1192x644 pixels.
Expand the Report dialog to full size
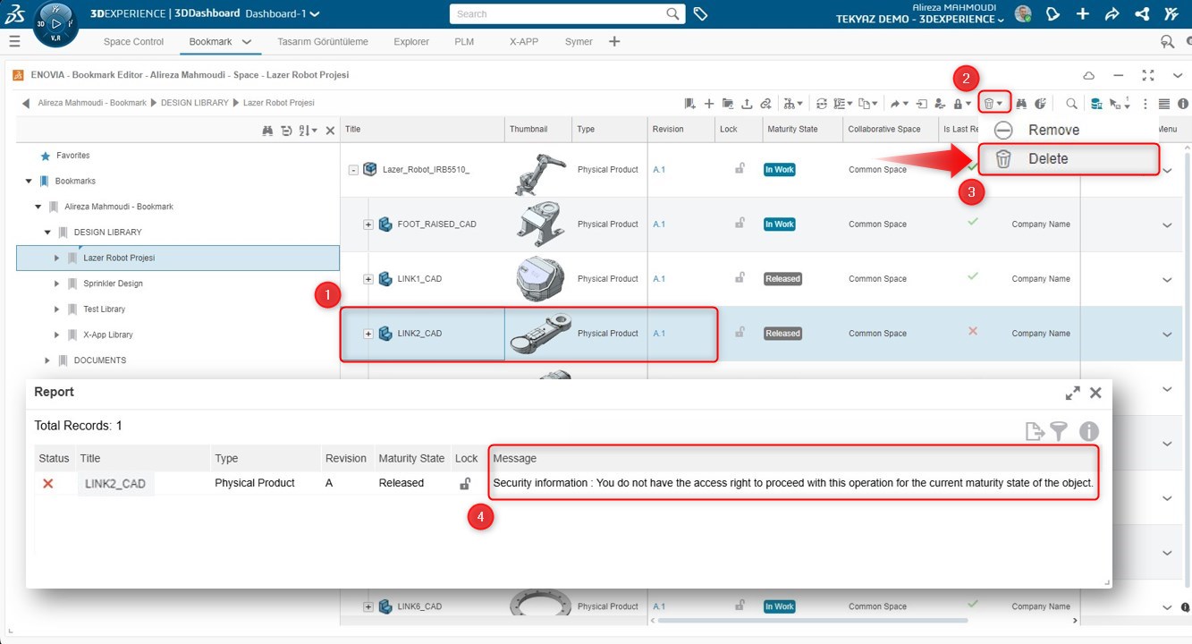pos(1073,393)
